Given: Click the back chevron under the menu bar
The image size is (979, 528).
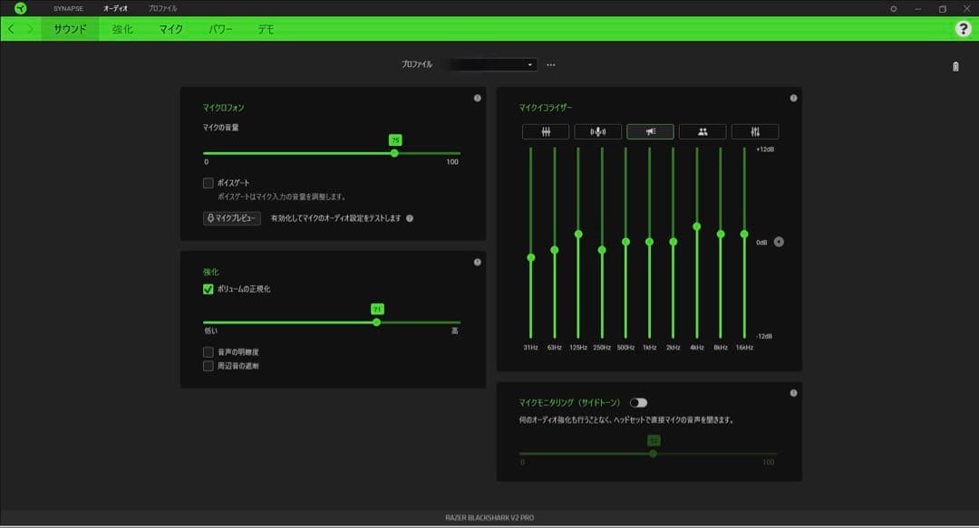Looking at the screenshot, I should coord(11,29).
